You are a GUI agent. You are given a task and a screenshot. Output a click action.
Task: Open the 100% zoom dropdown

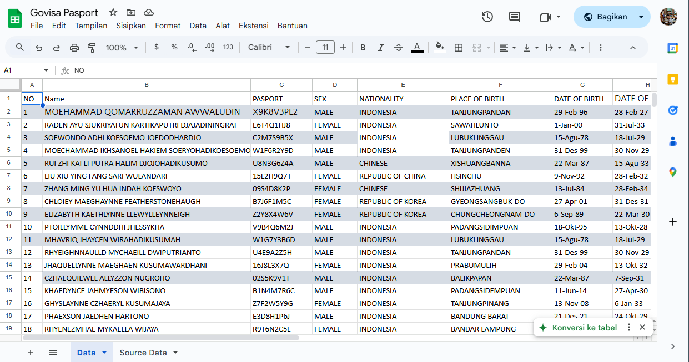click(122, 48)
